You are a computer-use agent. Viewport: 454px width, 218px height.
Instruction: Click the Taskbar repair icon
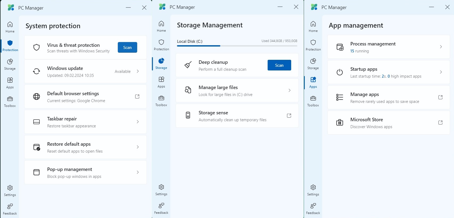pos(37,122)
